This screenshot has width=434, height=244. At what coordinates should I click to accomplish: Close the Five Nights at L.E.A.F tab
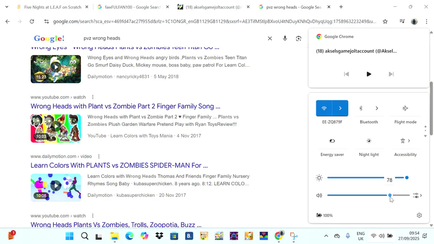(x=87, y=7)
